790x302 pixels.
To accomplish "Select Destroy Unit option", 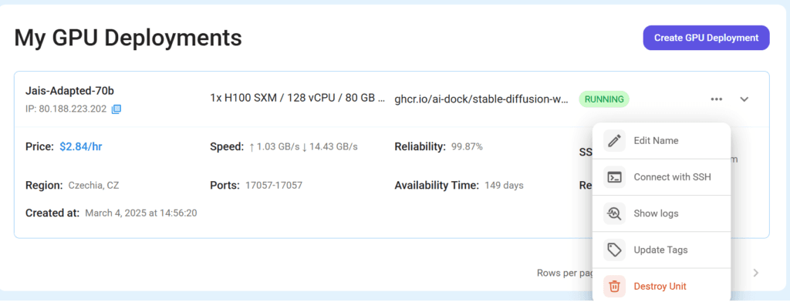I will (x=661, y=287).
